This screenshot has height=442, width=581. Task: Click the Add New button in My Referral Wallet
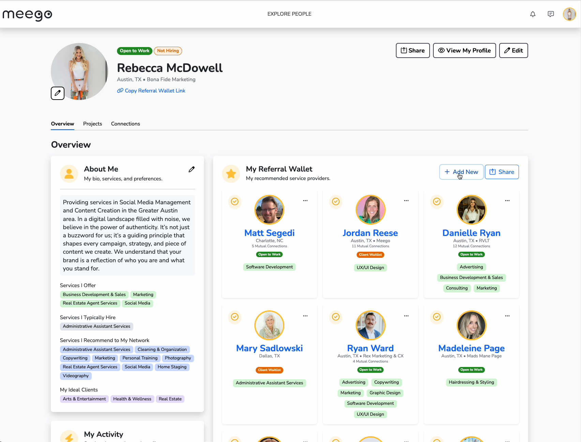click(461, 172)
